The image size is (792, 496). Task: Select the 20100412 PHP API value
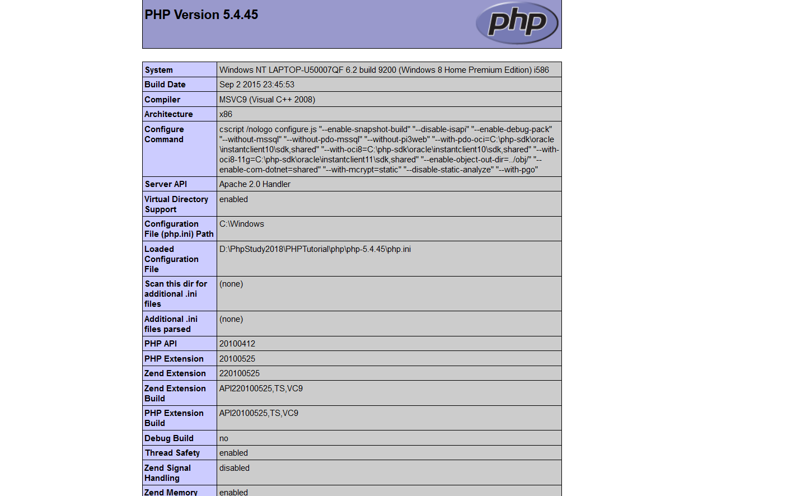click(237, 344)
